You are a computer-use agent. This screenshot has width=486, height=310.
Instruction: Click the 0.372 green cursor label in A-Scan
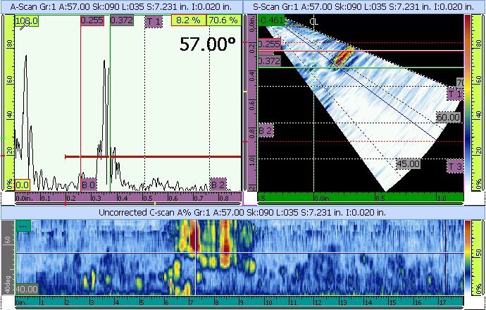[122, 20]
